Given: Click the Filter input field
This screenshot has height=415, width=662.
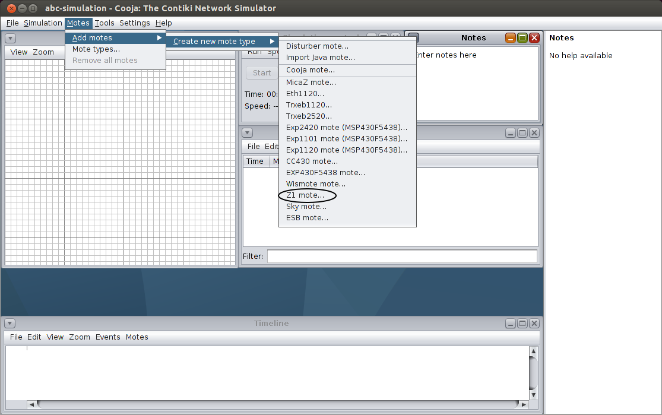Looking at the screenshot, I should pos(402,256).
